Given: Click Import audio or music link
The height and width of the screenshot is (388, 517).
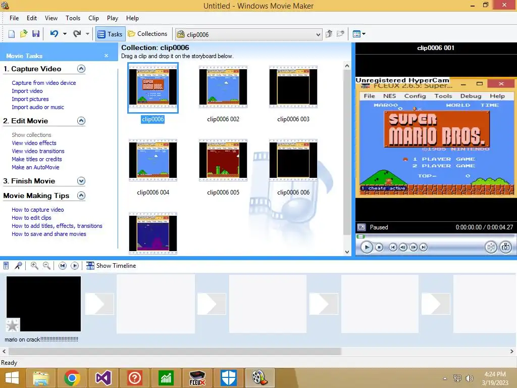Looking at the screenshot, I should point(38,107).
